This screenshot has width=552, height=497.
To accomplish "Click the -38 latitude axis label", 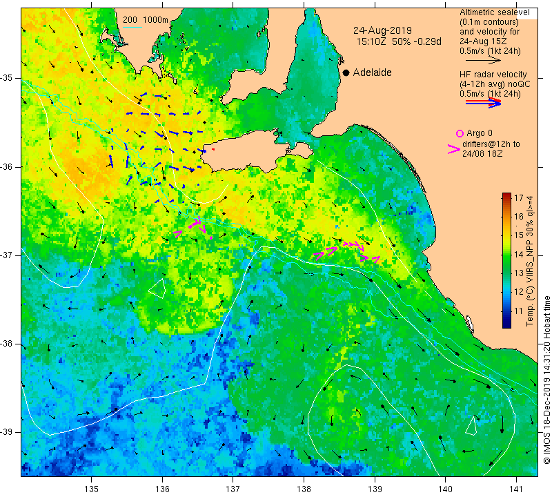I will 8,344.
